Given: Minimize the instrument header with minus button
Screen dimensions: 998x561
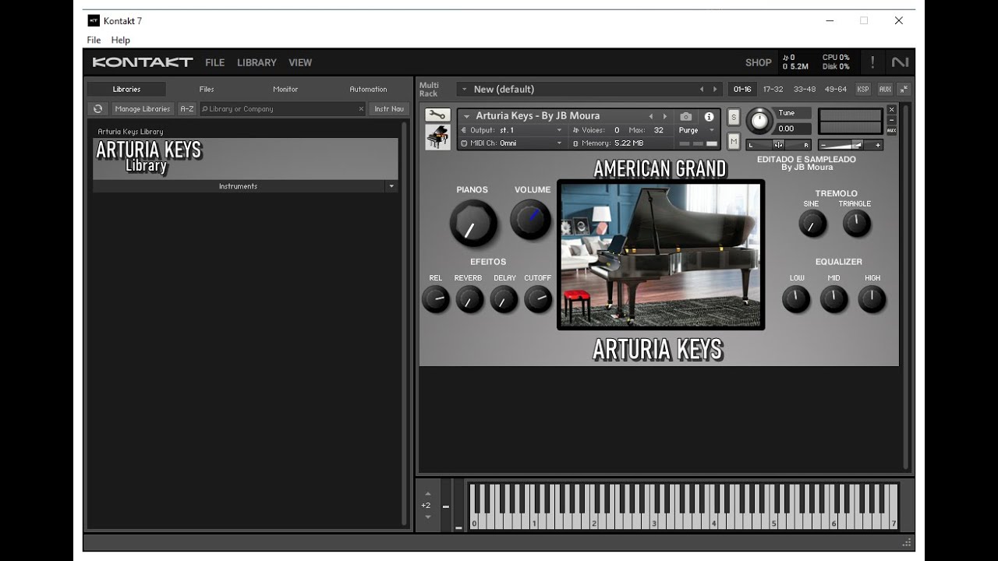Looking at the screenshot, I should 892,120.
